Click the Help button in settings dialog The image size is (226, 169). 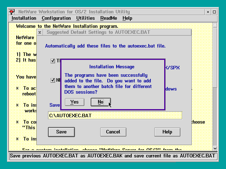tap(167, 132)
